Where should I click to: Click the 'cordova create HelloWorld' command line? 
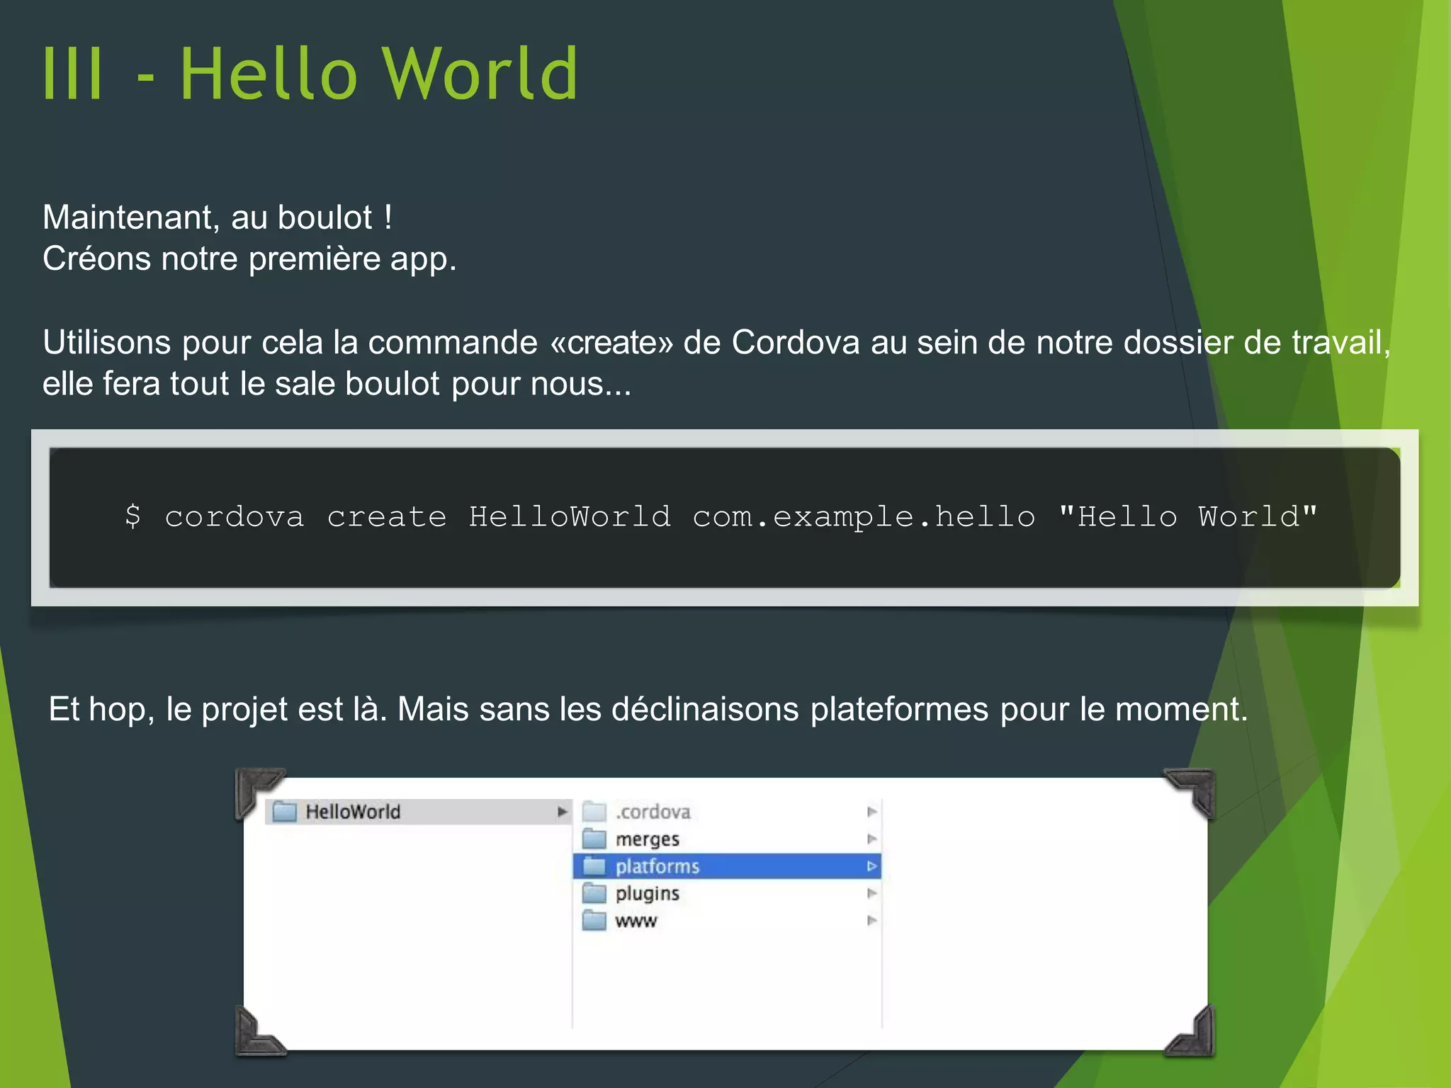pyautogui.click(x=721, y=517)
